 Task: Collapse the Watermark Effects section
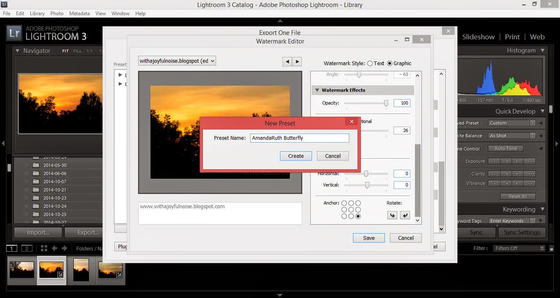point(317,90)
